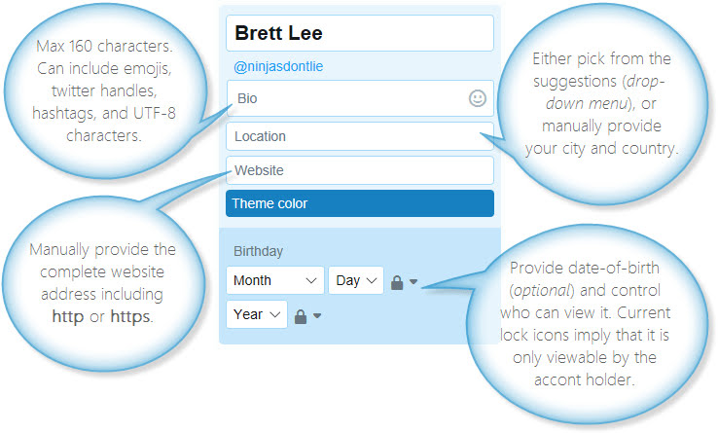Click the Year dropdown chevron
This screenshot has width=718, height=433.
tap(274, 315)
